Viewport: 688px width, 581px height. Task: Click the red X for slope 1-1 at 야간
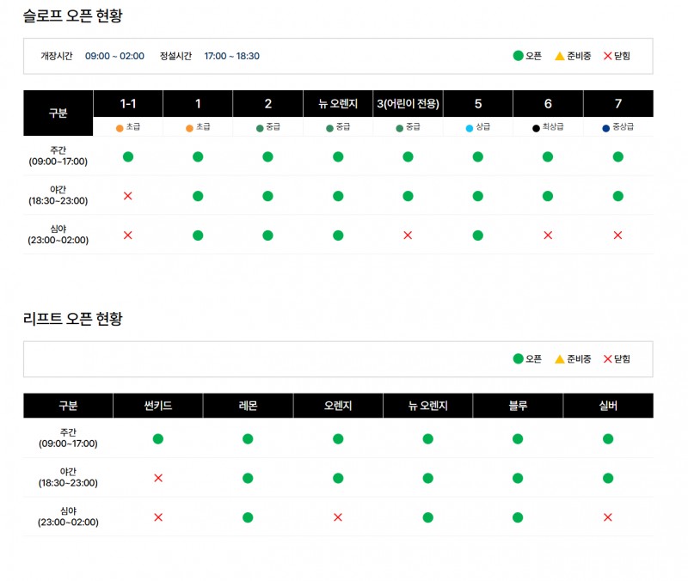pos(128,196)
